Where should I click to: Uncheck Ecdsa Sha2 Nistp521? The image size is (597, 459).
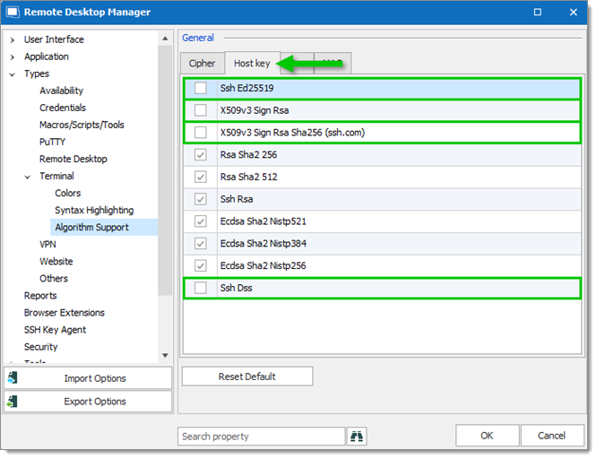tap(200, 221)
